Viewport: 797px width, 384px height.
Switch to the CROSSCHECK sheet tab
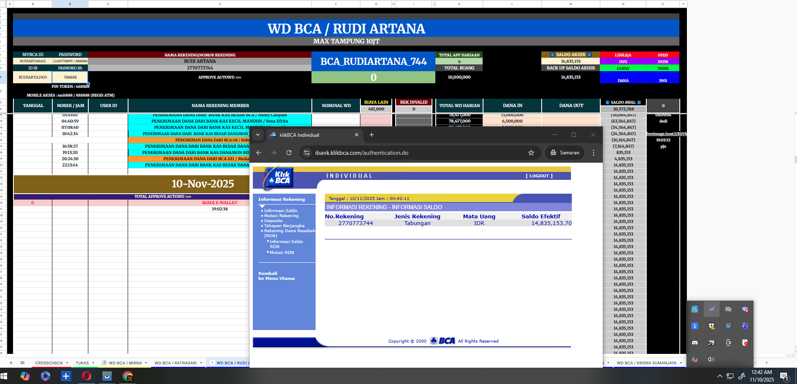coord(49,363)
